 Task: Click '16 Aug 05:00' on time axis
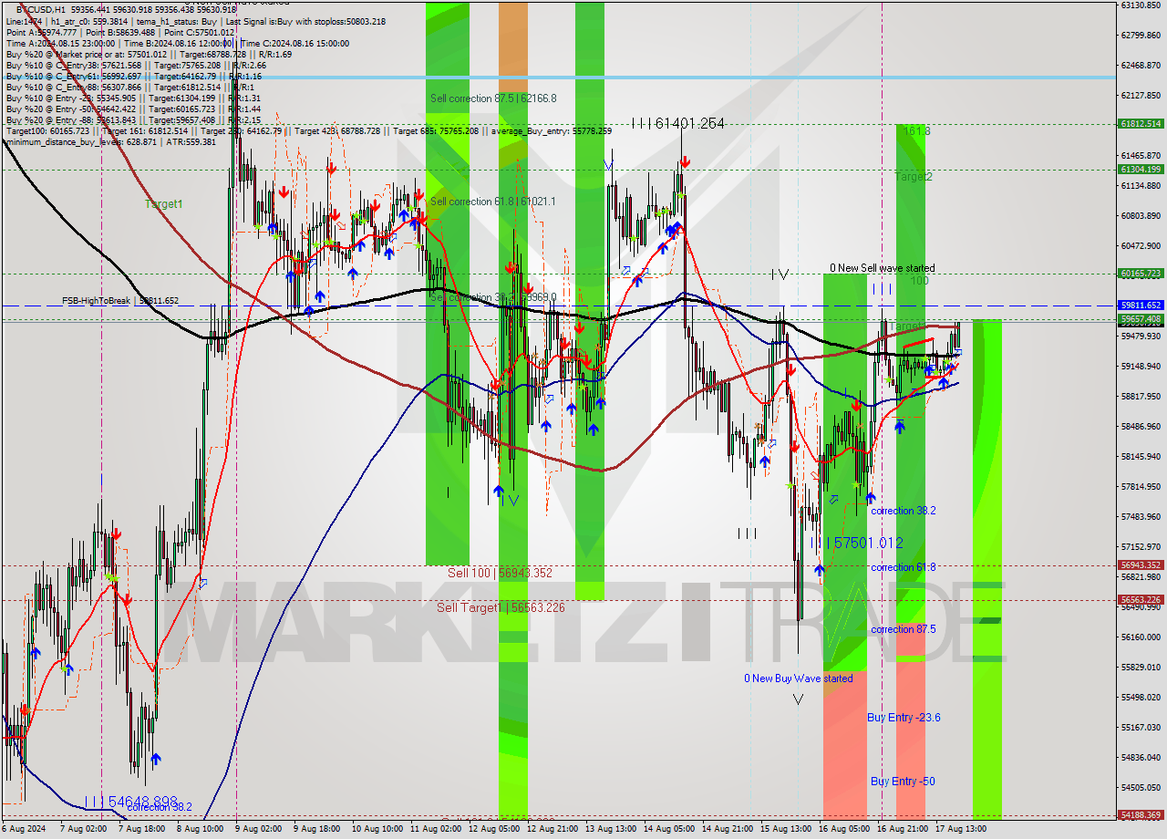point(844,829)
